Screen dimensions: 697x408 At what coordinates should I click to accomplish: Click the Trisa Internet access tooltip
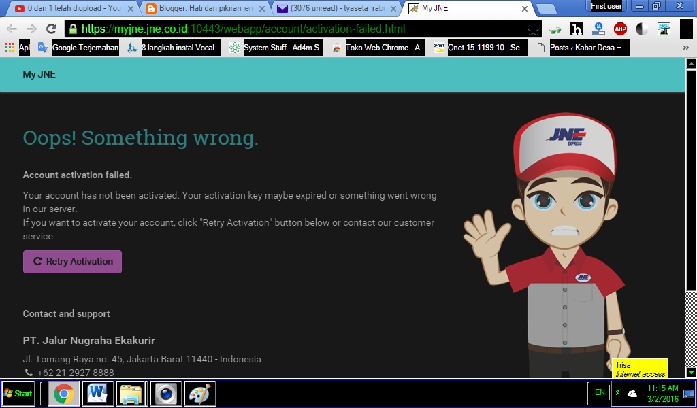pos(640,369)
